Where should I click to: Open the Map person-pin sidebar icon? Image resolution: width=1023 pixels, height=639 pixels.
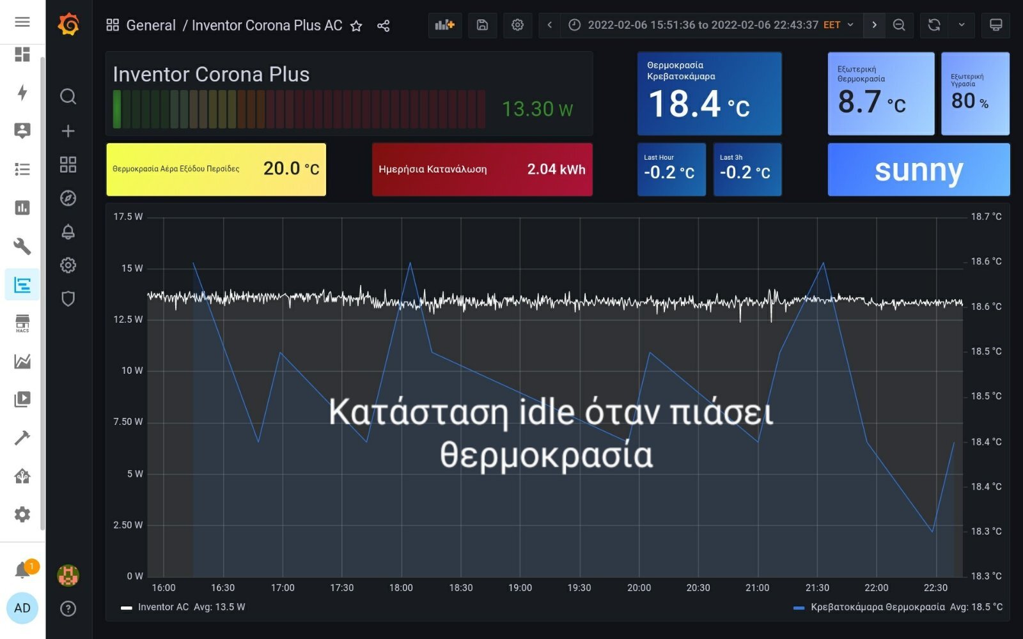(x=22, y=131)
